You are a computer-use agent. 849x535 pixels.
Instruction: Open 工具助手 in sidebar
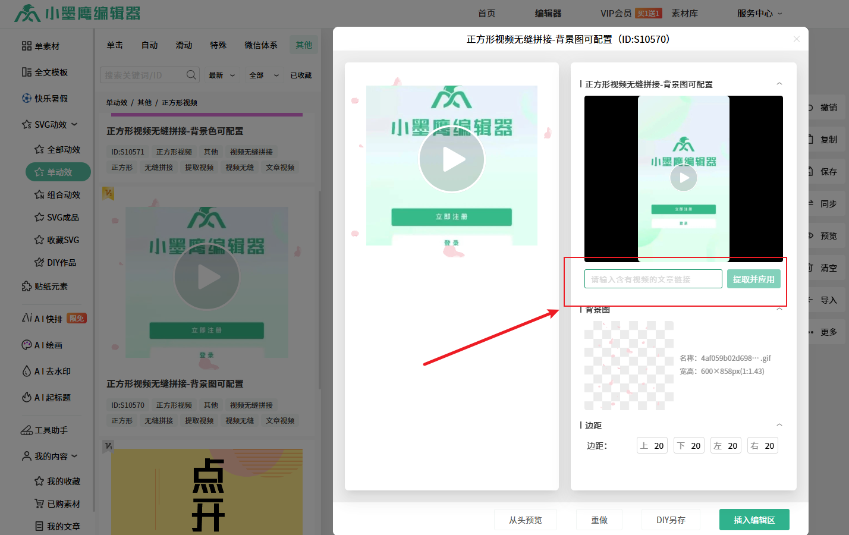click(45, 430)
